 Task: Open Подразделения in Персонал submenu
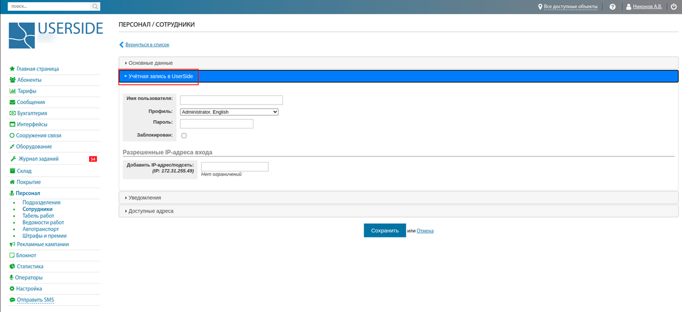coord(41,202)
